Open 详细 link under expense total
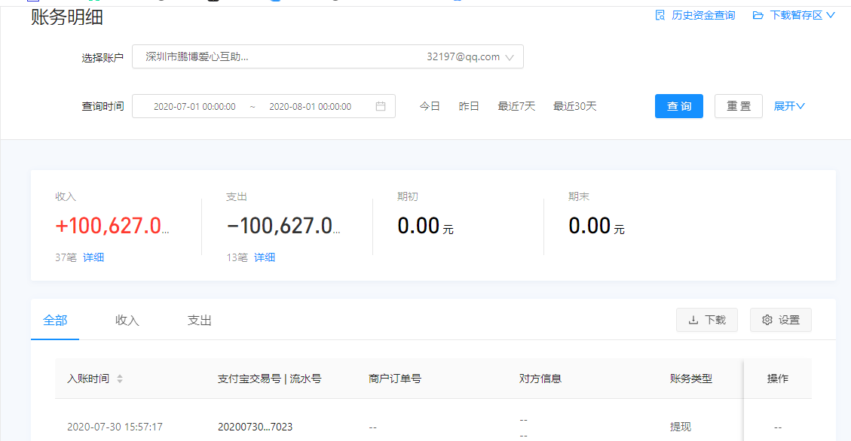Screen dimensions: 851x441 pyautogui.click(x=265, y=257)
